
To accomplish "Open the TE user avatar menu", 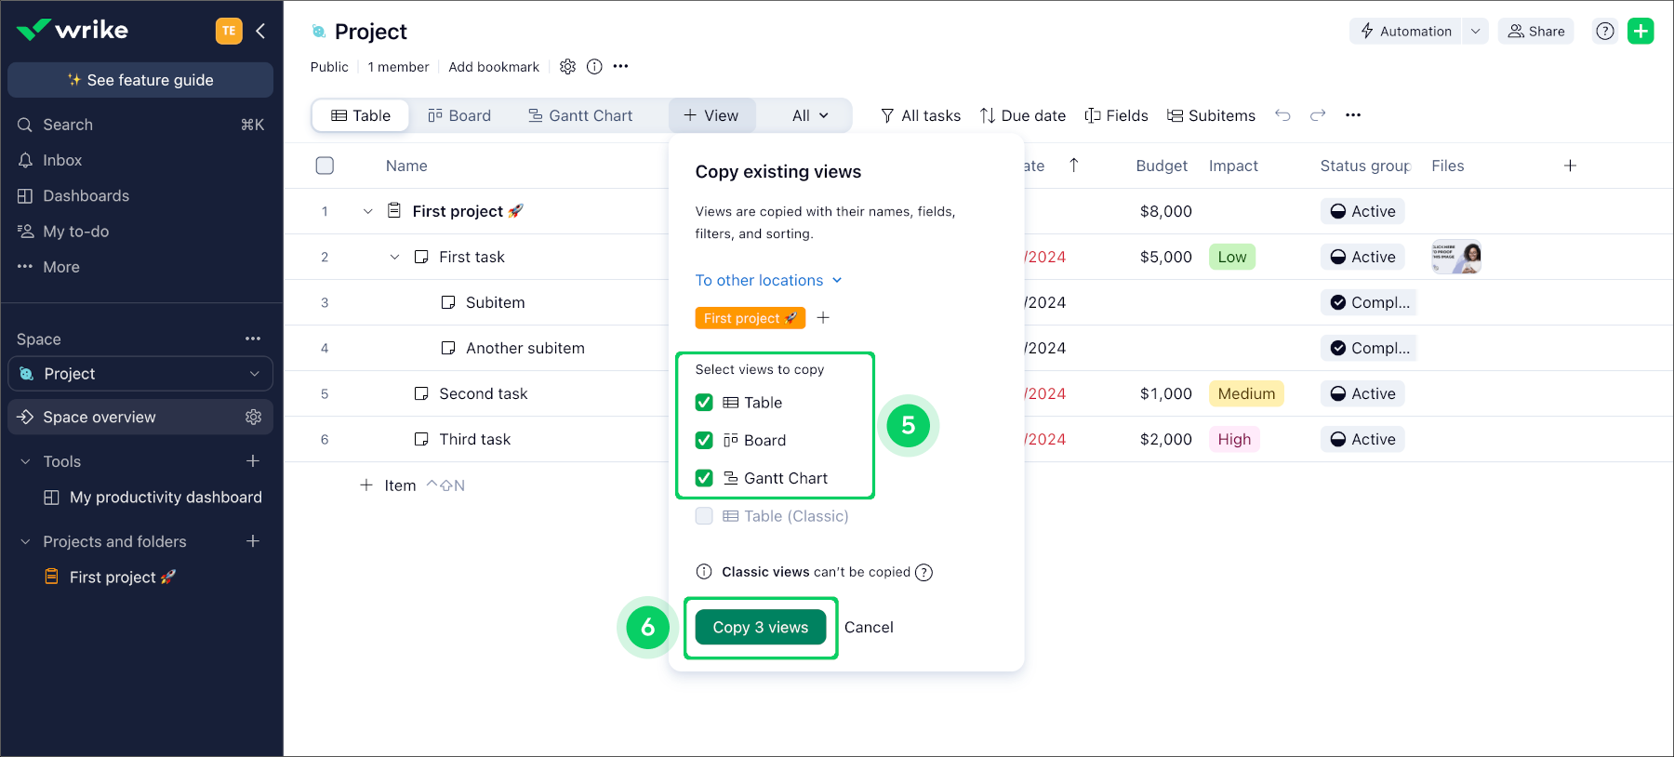I will (229, 31).
